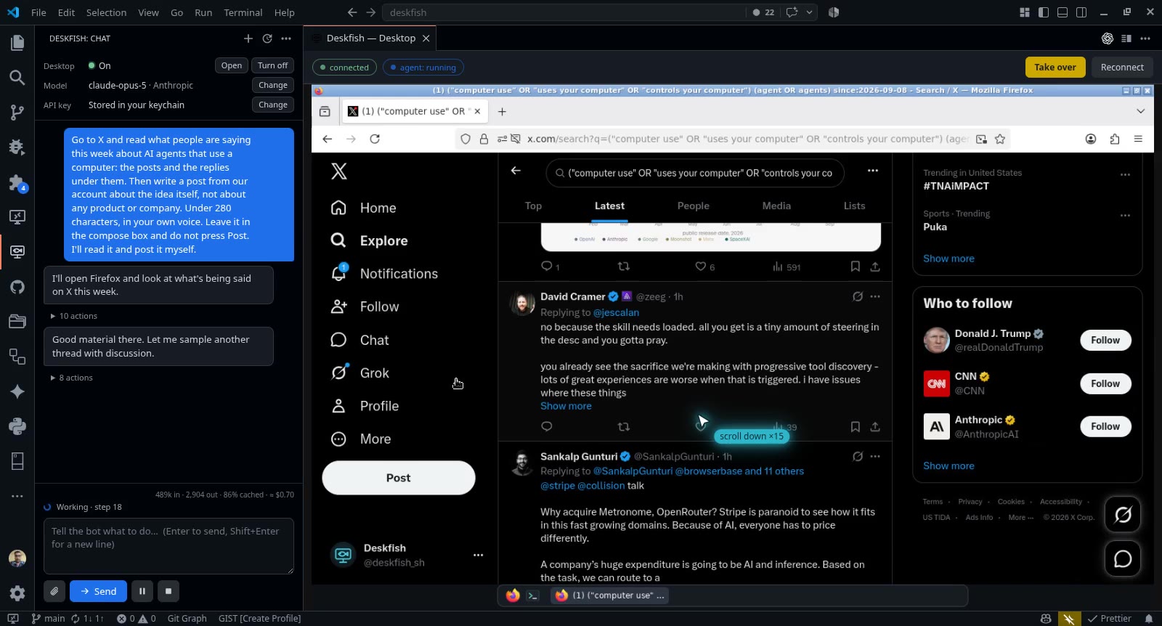Change the claude-opus-5 model setting
Image resolution: width=1162 pixels, height=626 pixels.
click(273, 85)
